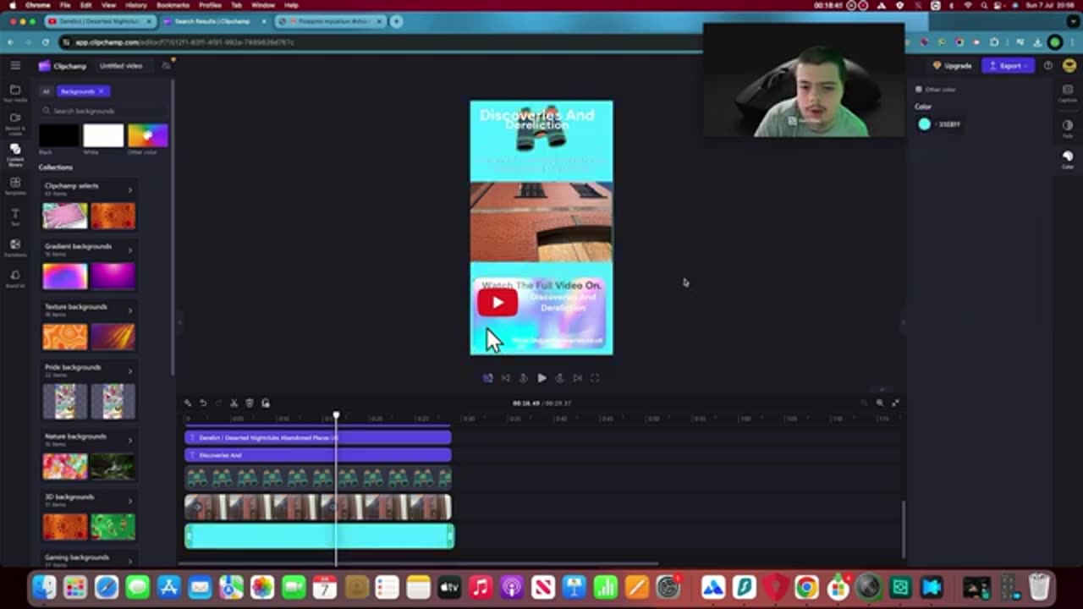Remove the Backgrounds filter chip
The image size is (1083, 609).
pyautogui.click(x=101, y=91)
